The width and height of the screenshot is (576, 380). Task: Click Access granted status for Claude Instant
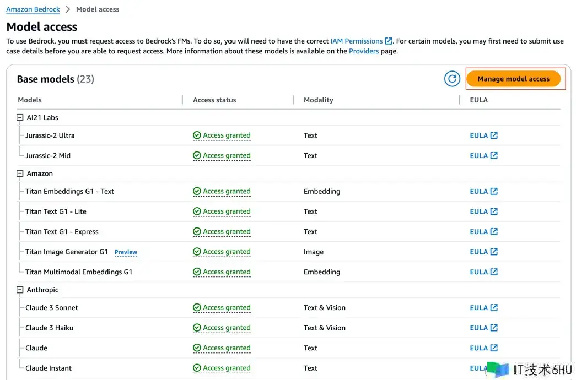coord(227,368)
